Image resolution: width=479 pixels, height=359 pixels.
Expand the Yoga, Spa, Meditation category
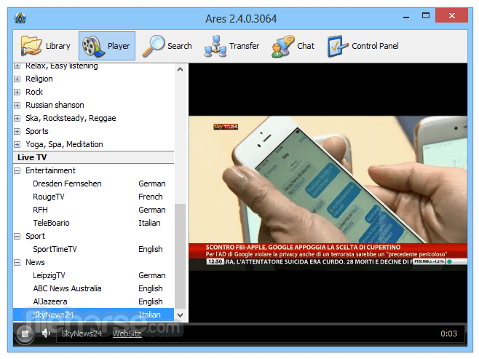17,144
